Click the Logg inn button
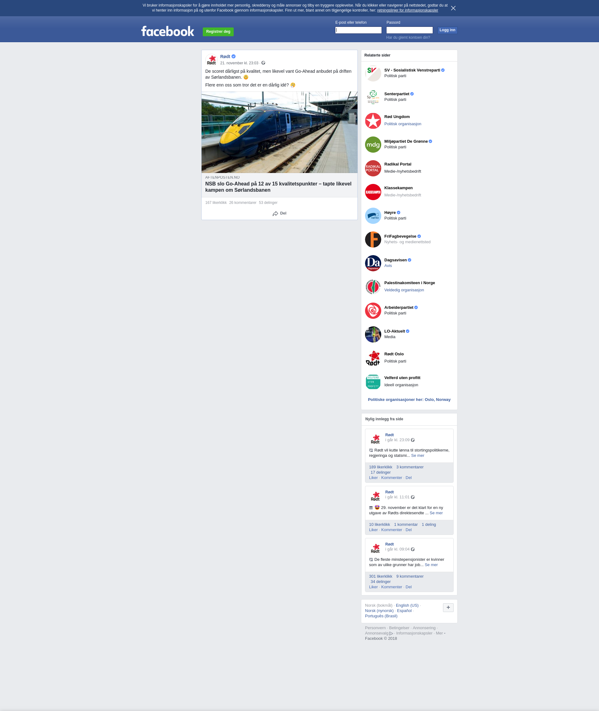This screenshot has width=599, height=711. [447, 30]
